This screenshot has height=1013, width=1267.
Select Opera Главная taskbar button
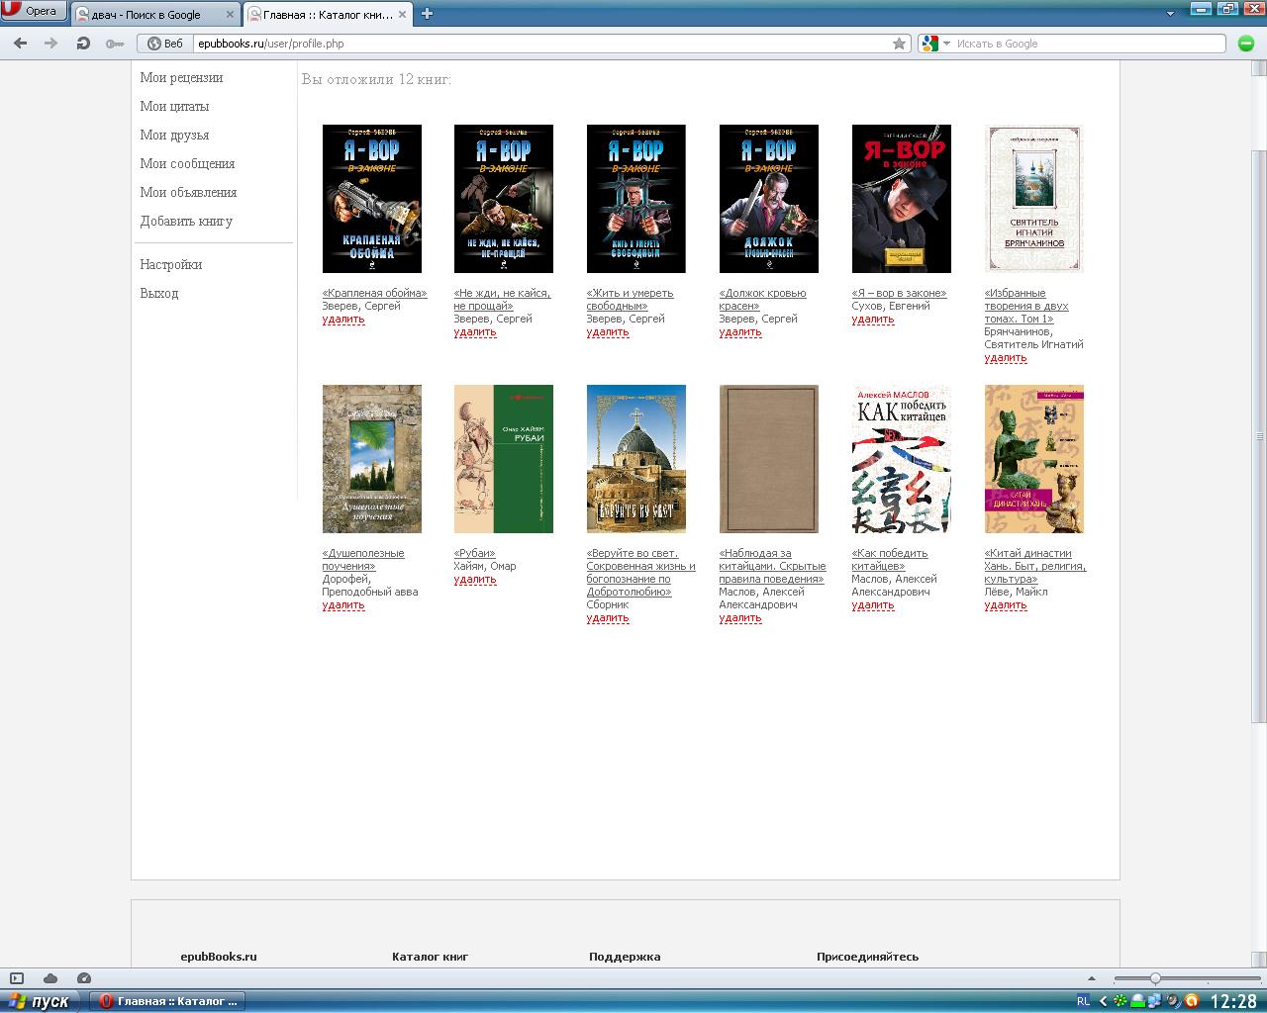(169, 1001)
